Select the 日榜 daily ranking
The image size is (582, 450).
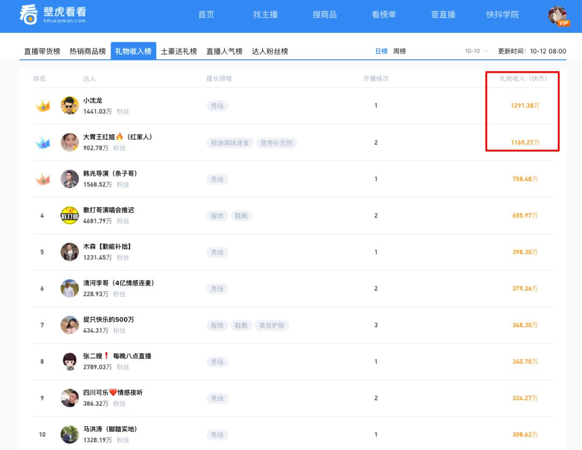click(x=381, y=50)
